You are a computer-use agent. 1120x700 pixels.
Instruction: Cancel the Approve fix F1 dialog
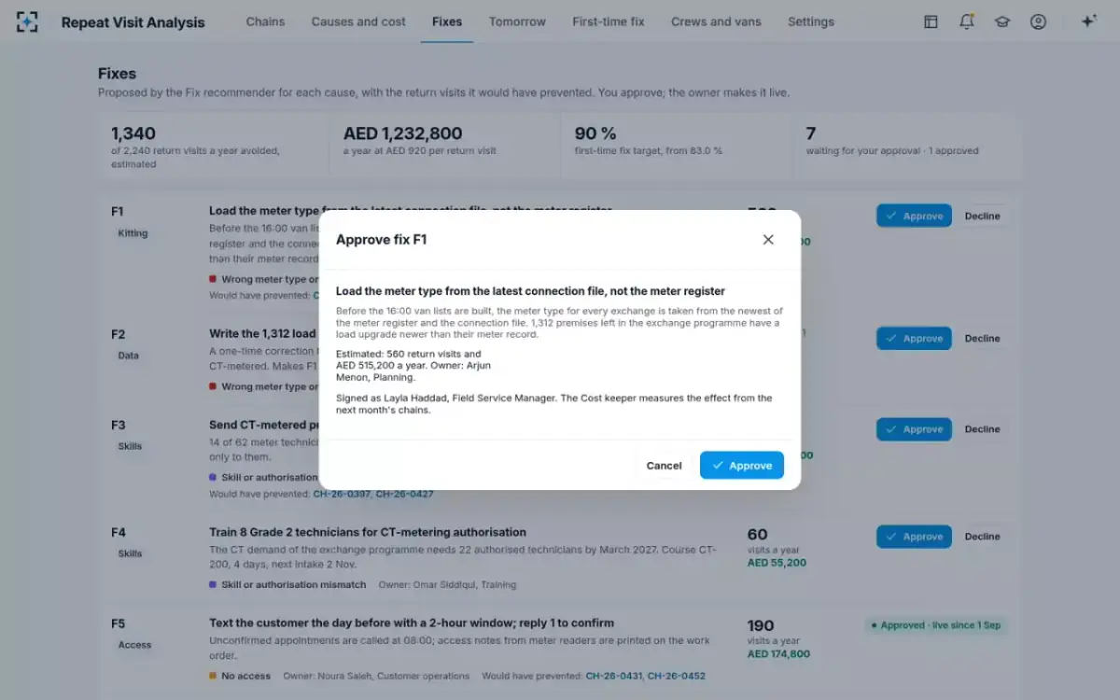[x=664, y=465]
